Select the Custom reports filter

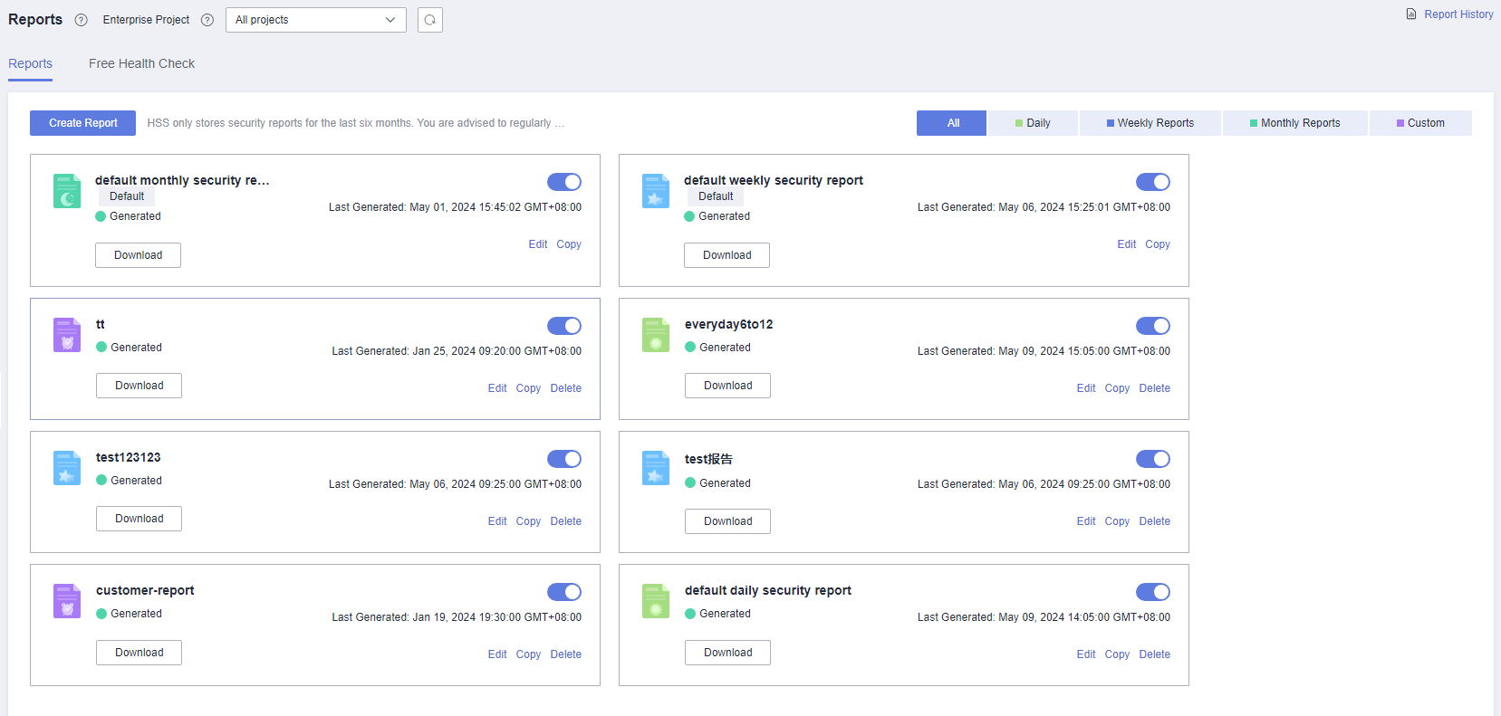1420,123
